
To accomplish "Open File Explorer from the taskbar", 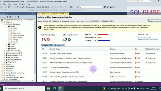I will point(49,88).
